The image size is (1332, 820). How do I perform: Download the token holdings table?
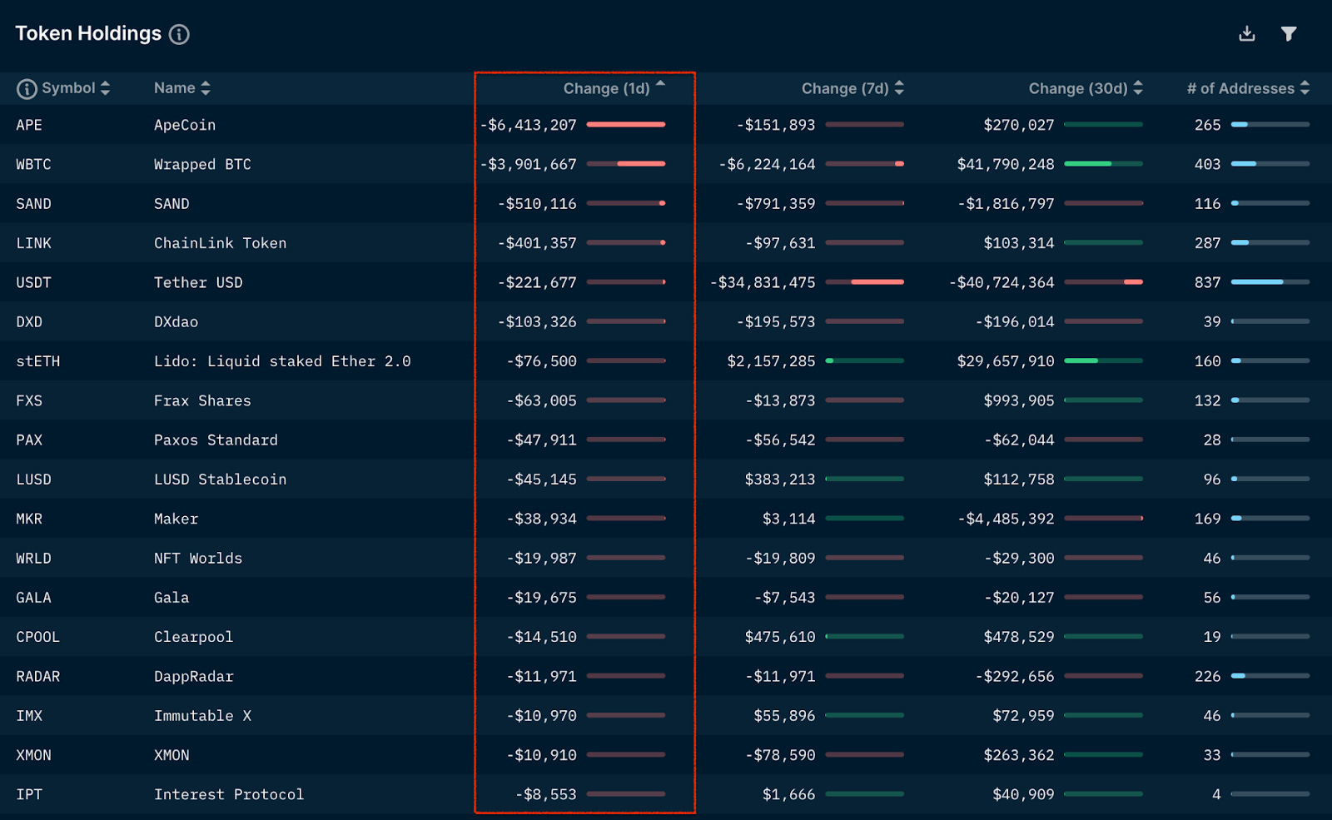click(x=1246, y=33)
